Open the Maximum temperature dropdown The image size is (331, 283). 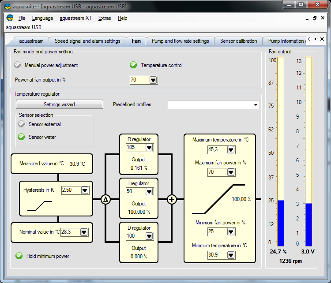(231, 150)
